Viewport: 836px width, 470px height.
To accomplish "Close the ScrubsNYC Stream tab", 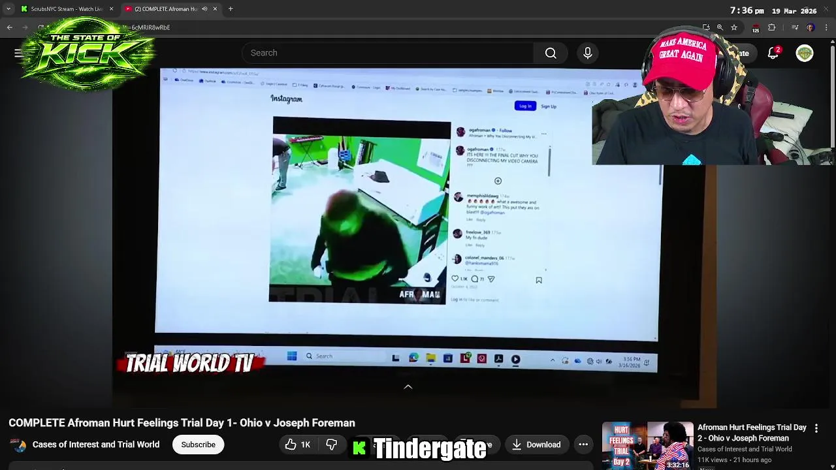I will click(x=111, y=8).
